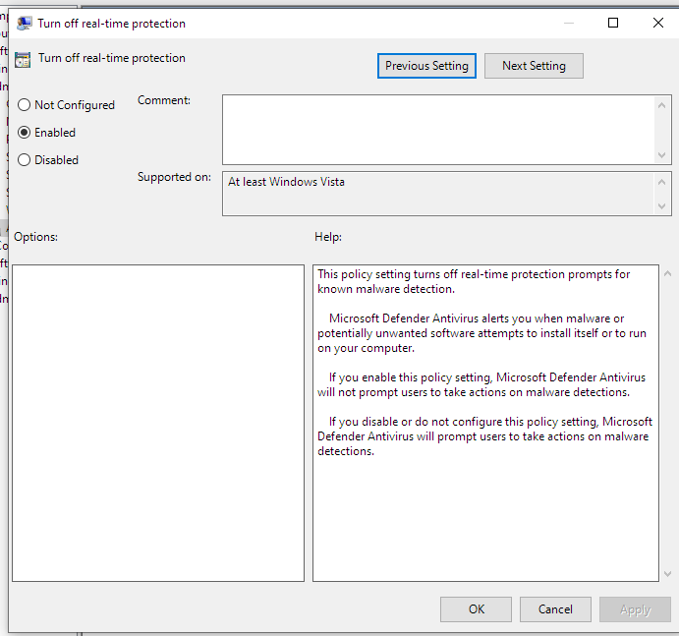Confirm the policy with OK
Viewport: 679px width, 636px height.
(x=476, y=609)
